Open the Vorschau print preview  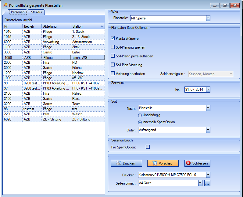point(163,163)
